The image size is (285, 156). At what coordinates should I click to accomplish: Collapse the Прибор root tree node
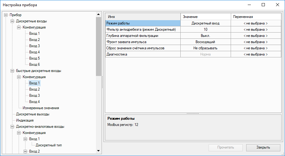pos(6,15)
